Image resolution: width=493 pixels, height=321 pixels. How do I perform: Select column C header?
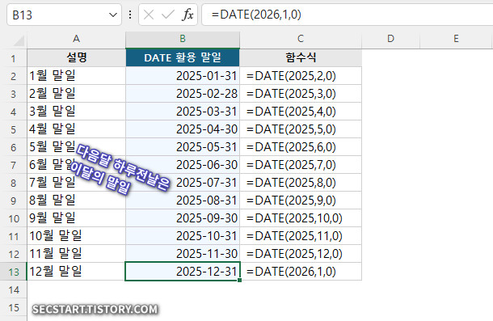click(301, 40)
